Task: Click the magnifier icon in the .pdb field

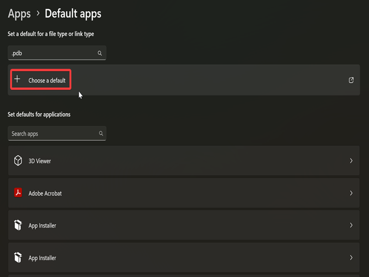Action: (x=100, y=53)
